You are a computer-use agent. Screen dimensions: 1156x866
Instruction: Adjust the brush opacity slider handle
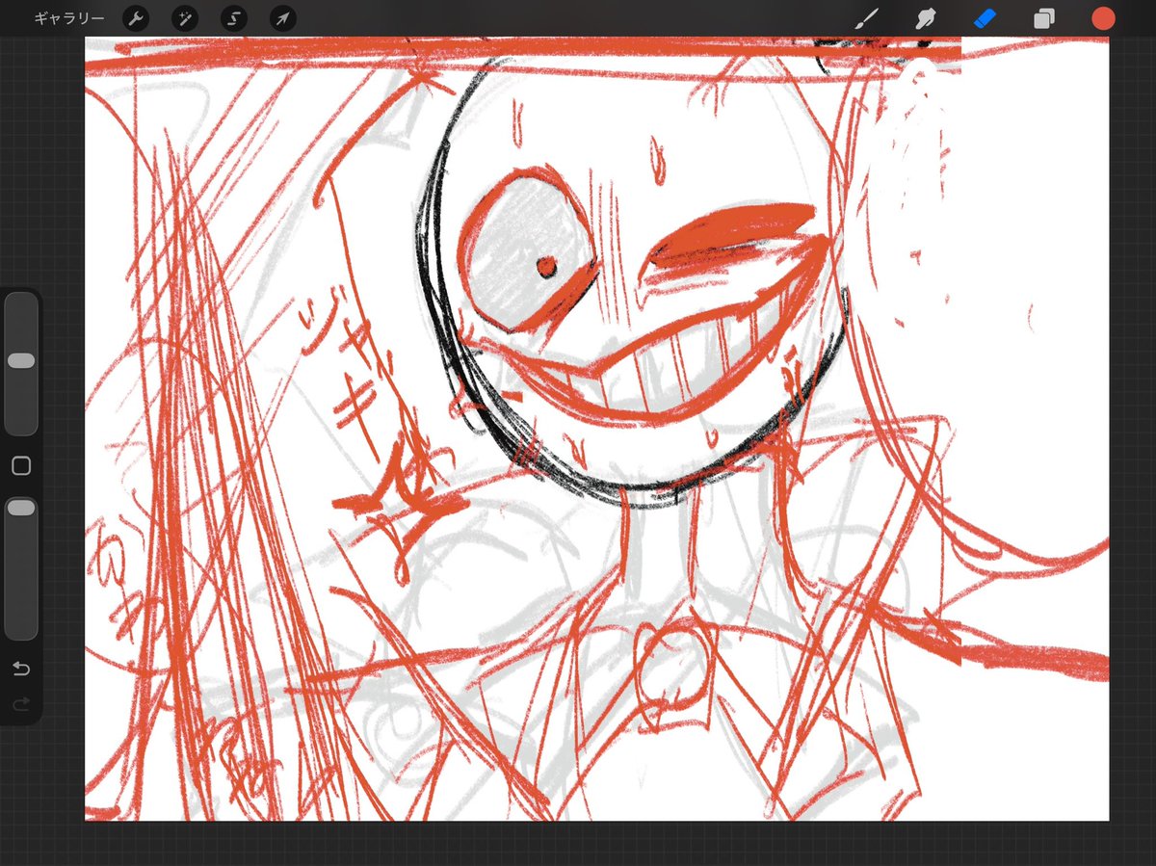click(x=21, y=507)
